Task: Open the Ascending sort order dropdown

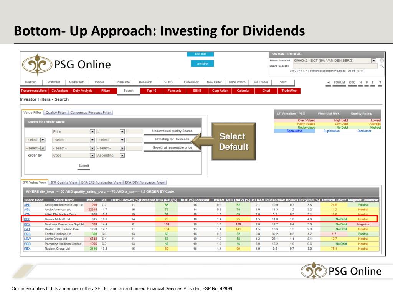Action: (x=122, y=156)
